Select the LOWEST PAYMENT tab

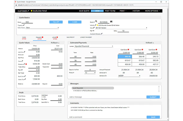(86, 37)
